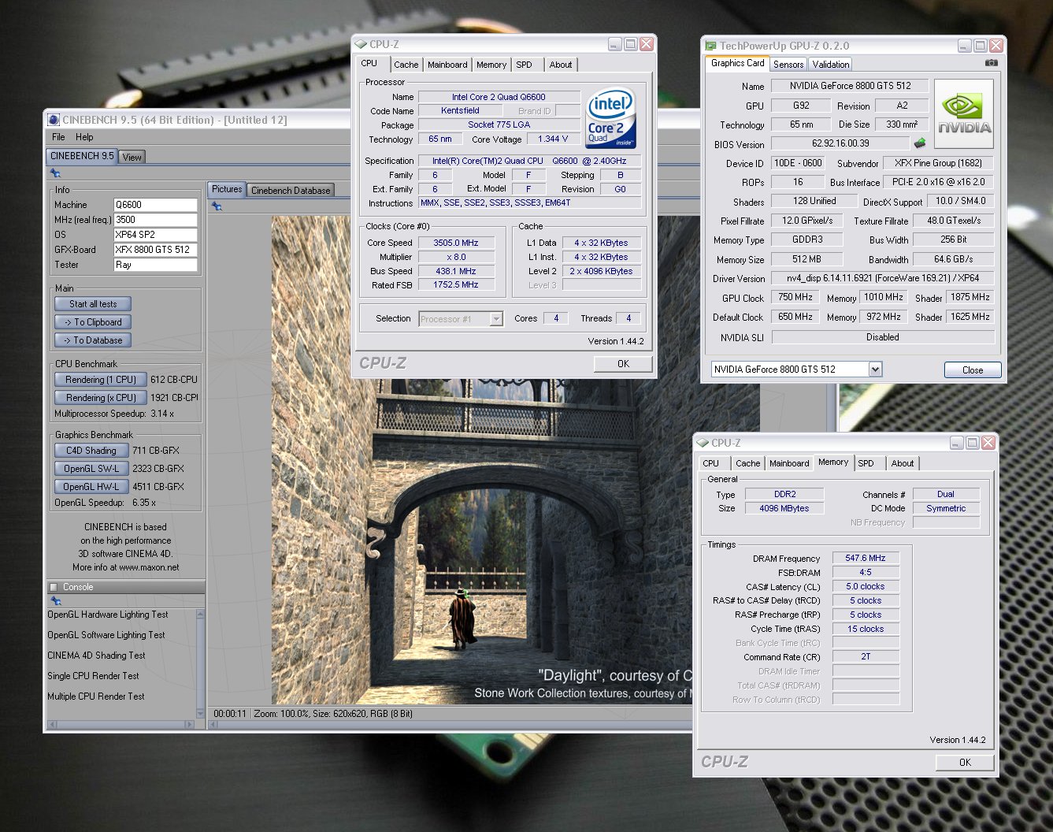
Task: Click the GPU-Z title bar app icon
Action: pos(711,46)
